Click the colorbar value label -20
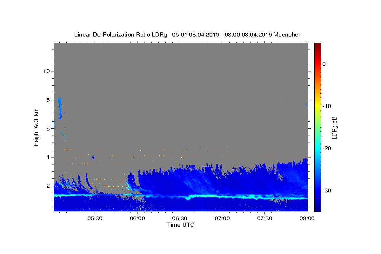 (x=327, y=148)
